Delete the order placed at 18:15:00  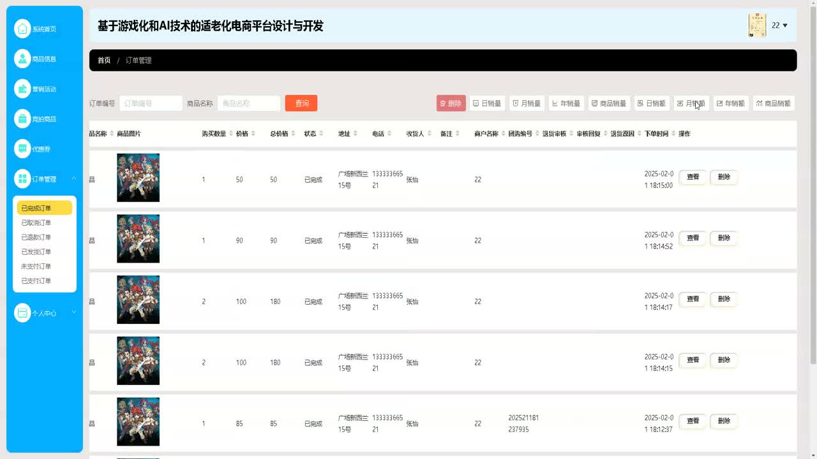tap(724, 177)
